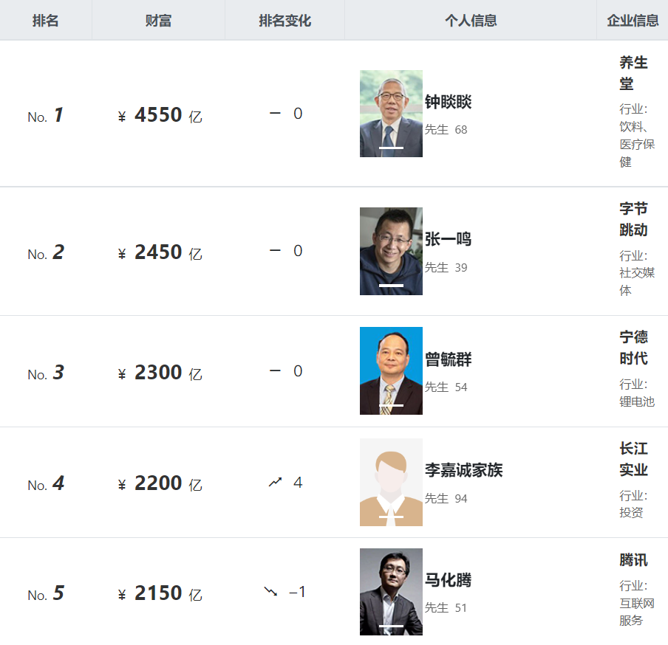Open 曾毓群's portrait photo
The height and width of the screenshot is (645, 668).
coord(391,371)
